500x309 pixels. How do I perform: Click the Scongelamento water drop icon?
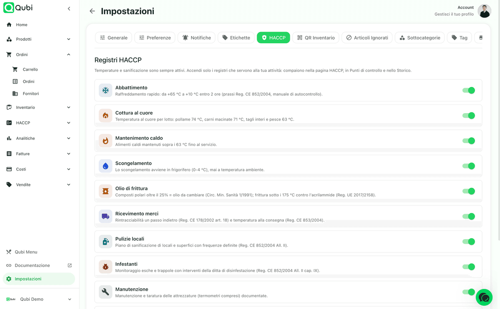105,166
